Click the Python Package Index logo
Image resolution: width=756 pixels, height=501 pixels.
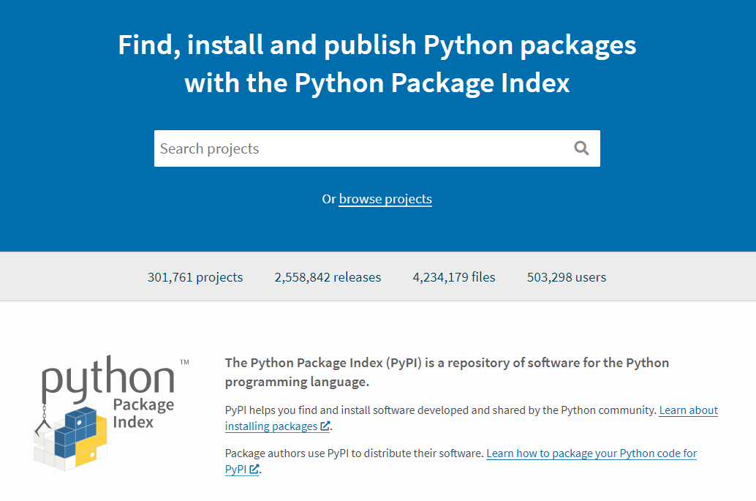coord(111,413)
